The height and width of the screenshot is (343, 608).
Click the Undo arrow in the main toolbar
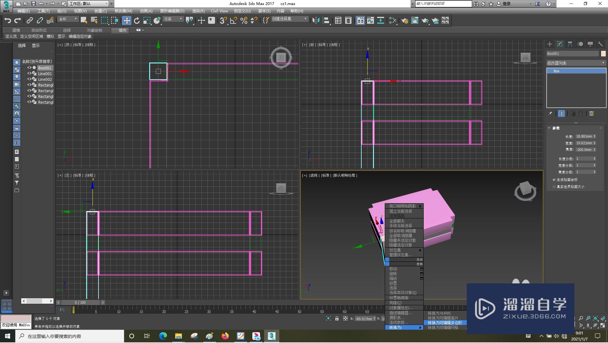[x=8, y=21]
